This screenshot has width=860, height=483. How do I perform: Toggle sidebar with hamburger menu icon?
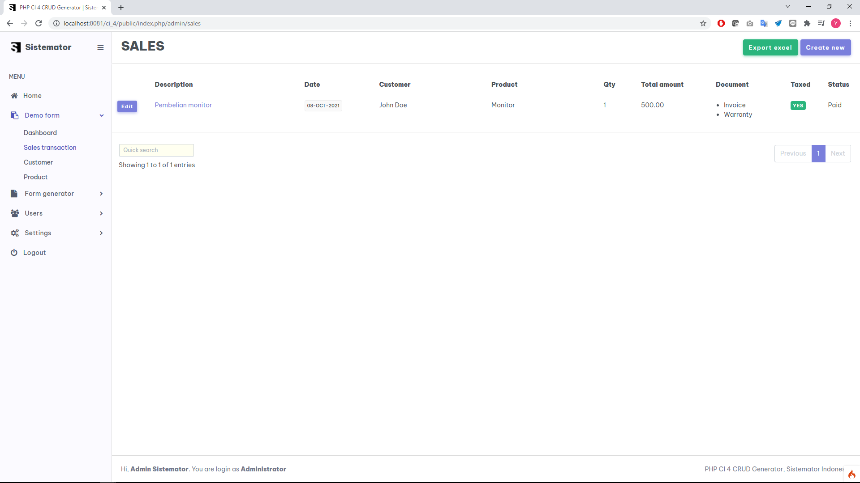coord(100,47)
